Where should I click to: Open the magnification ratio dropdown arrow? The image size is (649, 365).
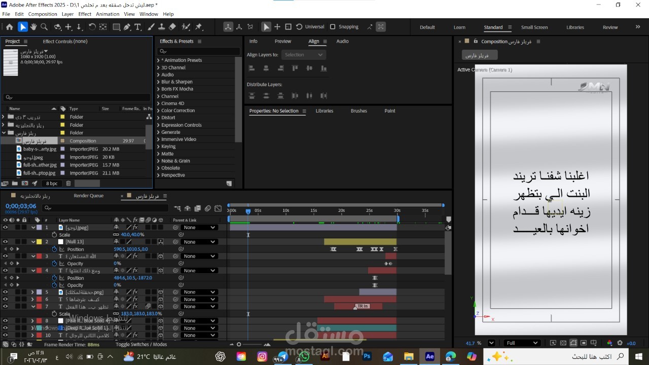(x=491, y=343)
